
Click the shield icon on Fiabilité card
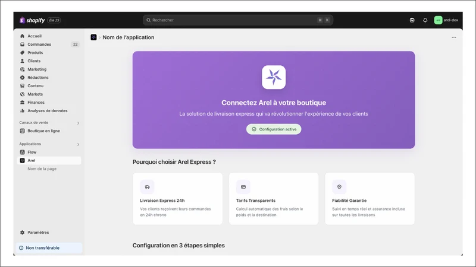point(339,187)
